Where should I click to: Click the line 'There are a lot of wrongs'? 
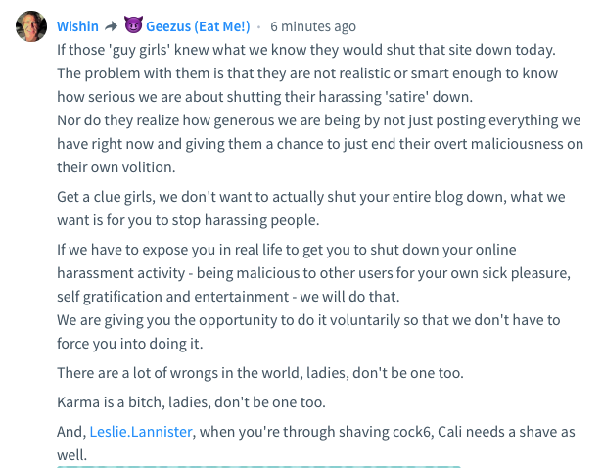tap(260, 373)
